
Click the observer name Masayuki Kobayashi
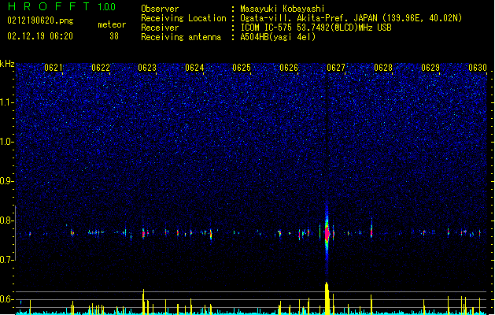283,9
